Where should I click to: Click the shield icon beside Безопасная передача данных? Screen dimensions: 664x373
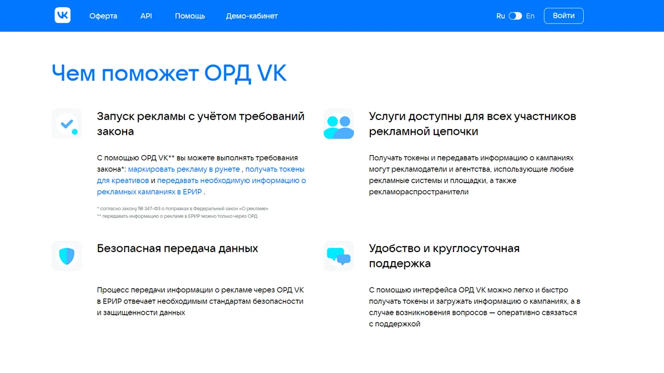coord(67,256)
